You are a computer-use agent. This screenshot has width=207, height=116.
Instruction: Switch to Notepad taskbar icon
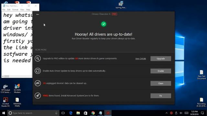pos(100,113)
